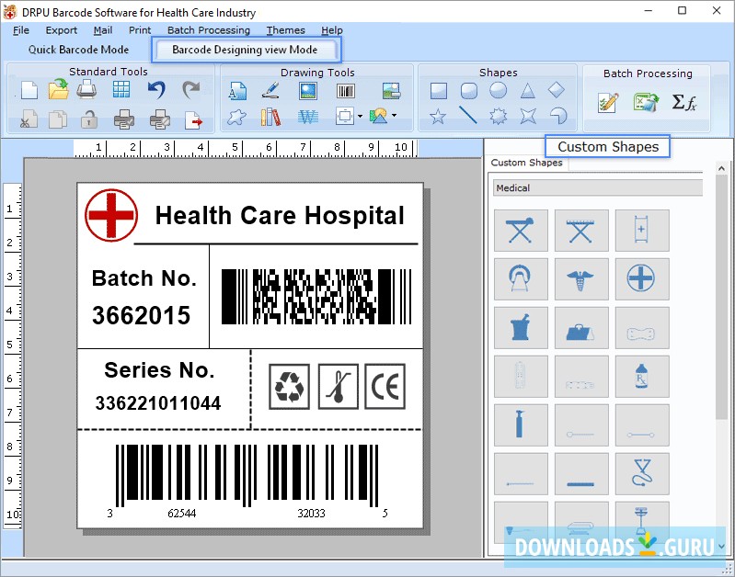
Task: Select the 2D barcode on the label
Action: tap(316, 297)
